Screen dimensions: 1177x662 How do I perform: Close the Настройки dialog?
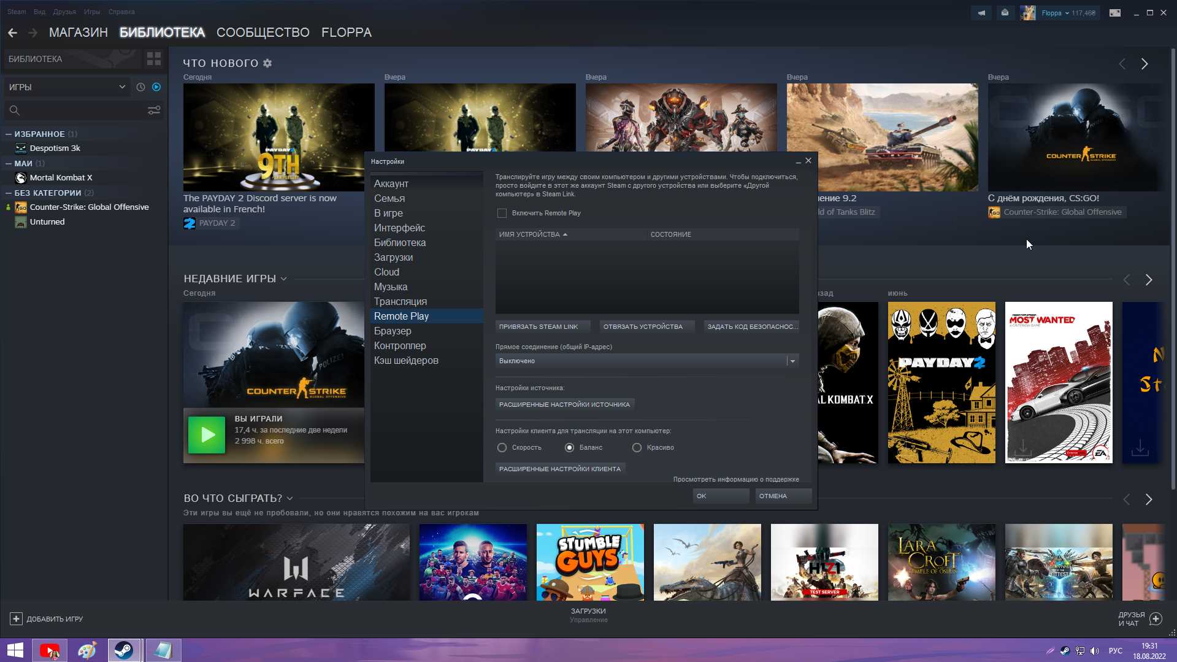(x=808, y=161)
